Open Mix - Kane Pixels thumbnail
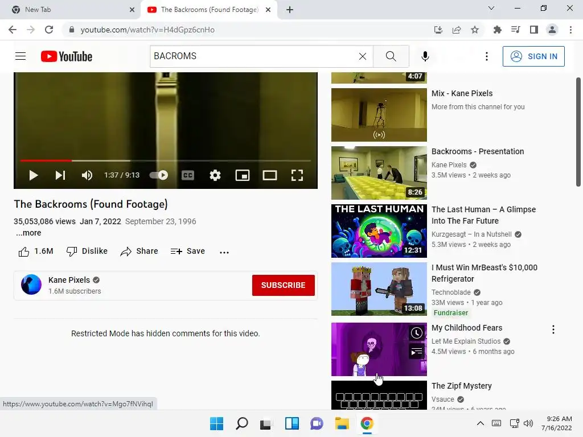 pos(379,115)
